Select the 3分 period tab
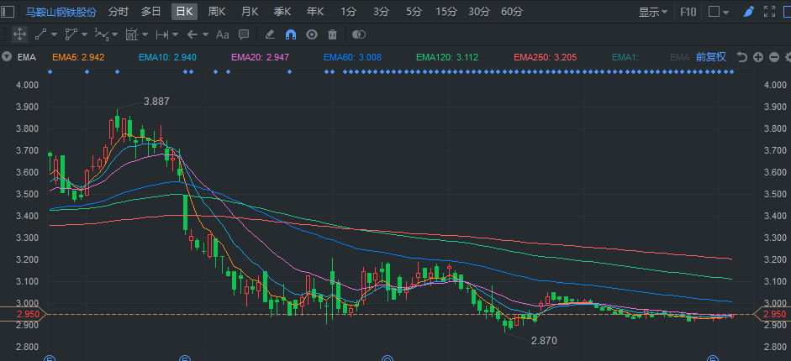The height and width of the screenshot is (361, 791). (382, 12)
